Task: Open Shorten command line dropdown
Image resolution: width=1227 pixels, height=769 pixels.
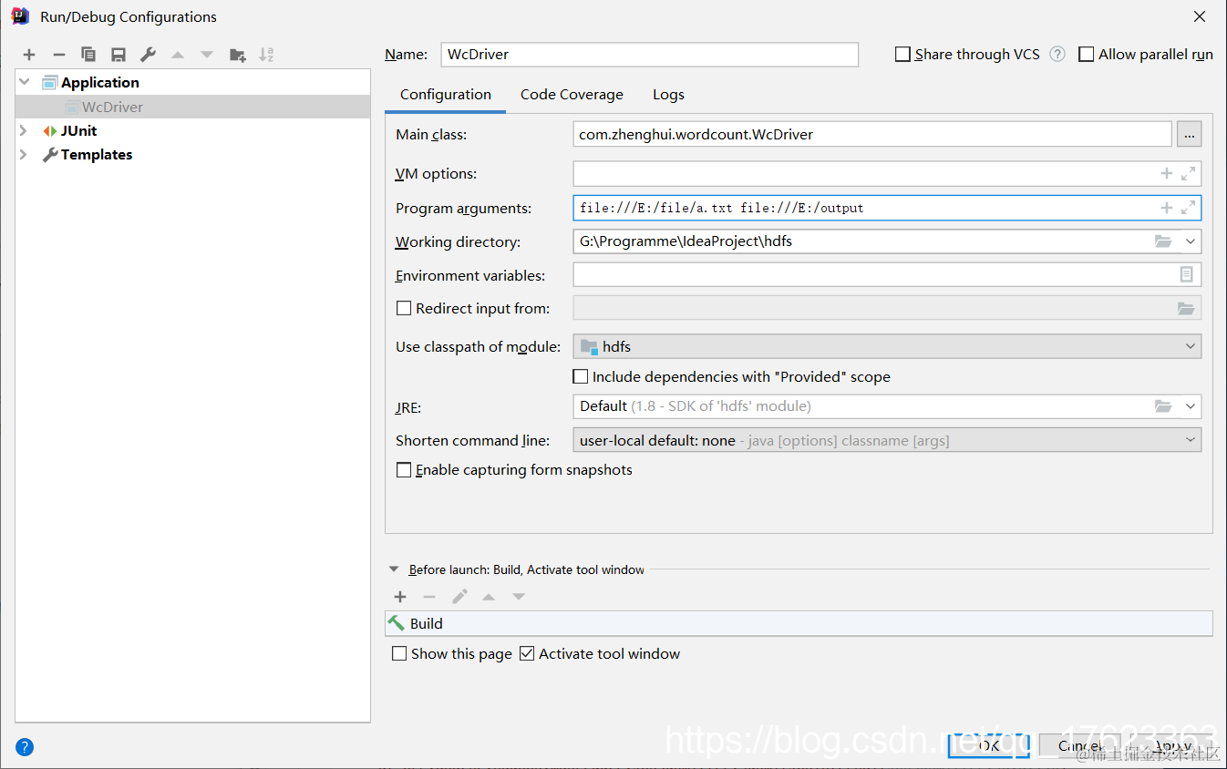Action: [1190, 440]
